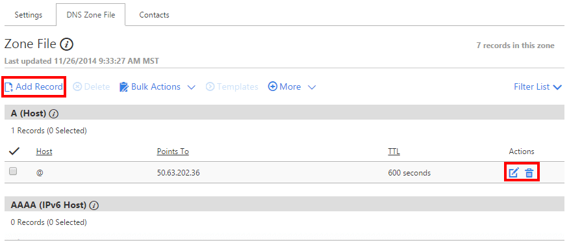Click the trash icon for @ record
This screenshot has width=569, height=249.
pyautogui.click(x=529, y=173)
